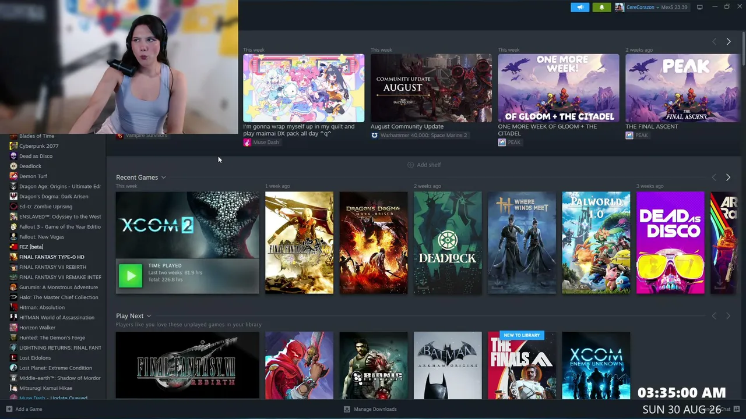This screenshot has width=746, height=419.
Task: Open Bionic Commando cover in Play Next
Action: tap(374, 365)
